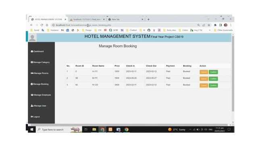Open a new browser tab with plus

point(148,19)
